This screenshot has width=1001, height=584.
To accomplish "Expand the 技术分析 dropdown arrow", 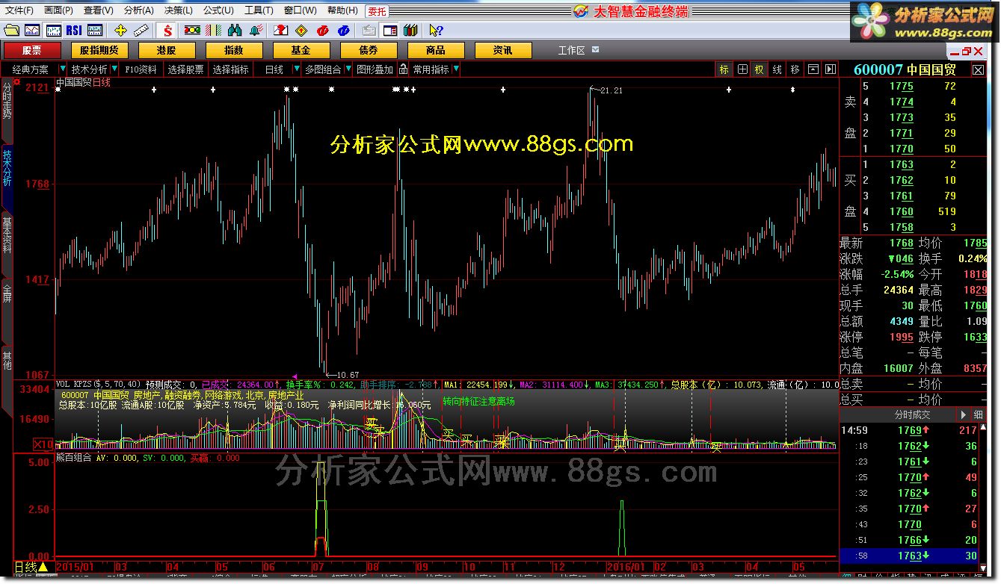I will click(x=114, y=69).
